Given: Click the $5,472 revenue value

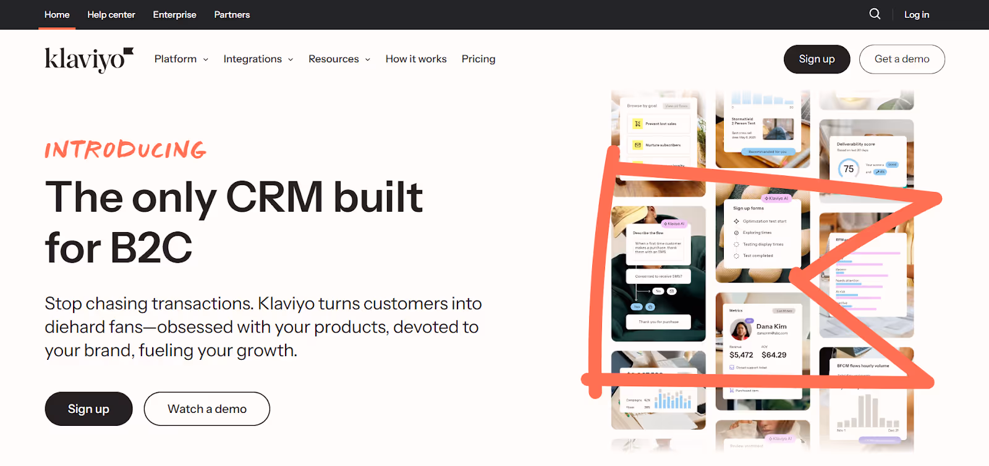Looking at the screenshot, I should pyautogui.click(x=741, y=355).
